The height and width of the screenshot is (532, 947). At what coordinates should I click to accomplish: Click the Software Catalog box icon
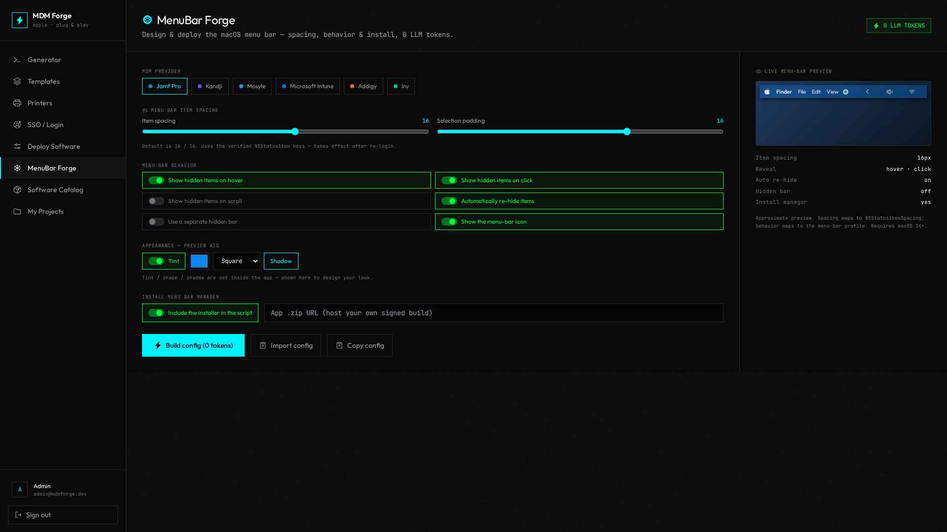(x=17, y=190)
